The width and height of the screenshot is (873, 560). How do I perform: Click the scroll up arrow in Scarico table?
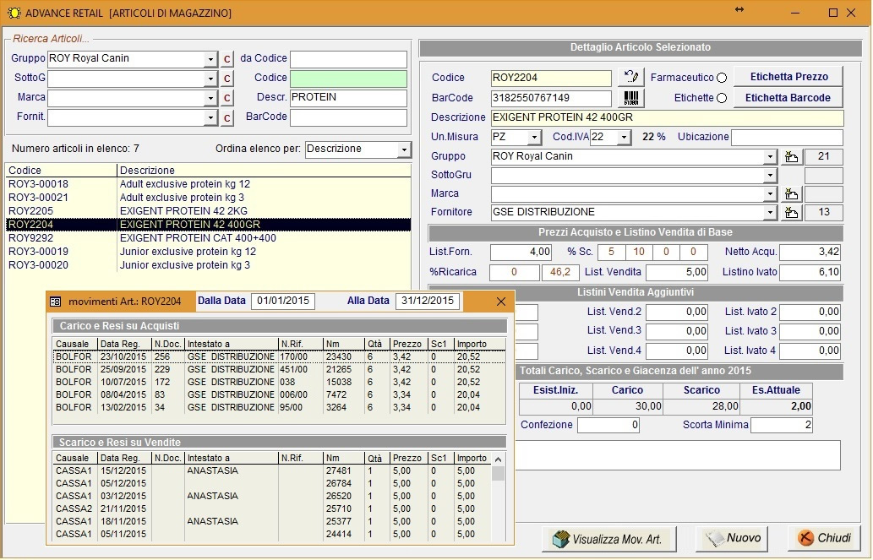point(499,459)
